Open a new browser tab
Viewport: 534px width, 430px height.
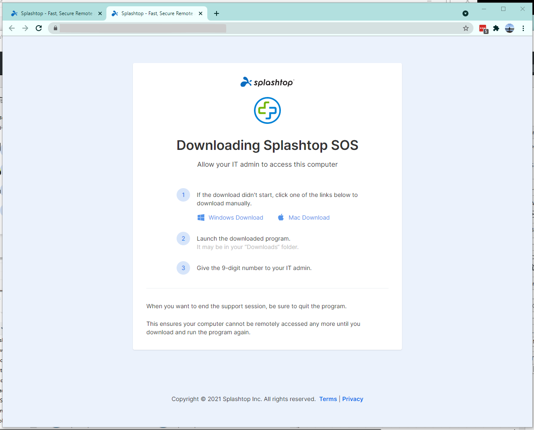(217, 13)
